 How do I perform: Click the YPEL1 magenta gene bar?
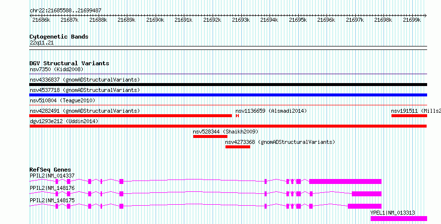point(399,219)
